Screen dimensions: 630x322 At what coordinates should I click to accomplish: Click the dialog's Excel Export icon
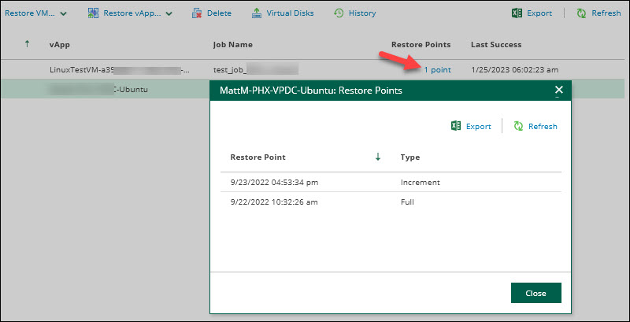click(456, 127)
